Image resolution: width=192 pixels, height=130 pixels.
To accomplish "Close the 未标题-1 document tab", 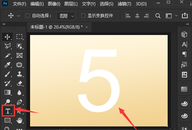I will tap(87, 27).
